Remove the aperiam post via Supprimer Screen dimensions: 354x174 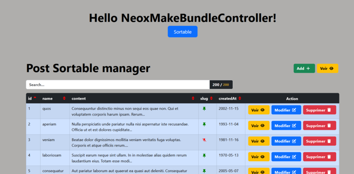click(319, 126)
